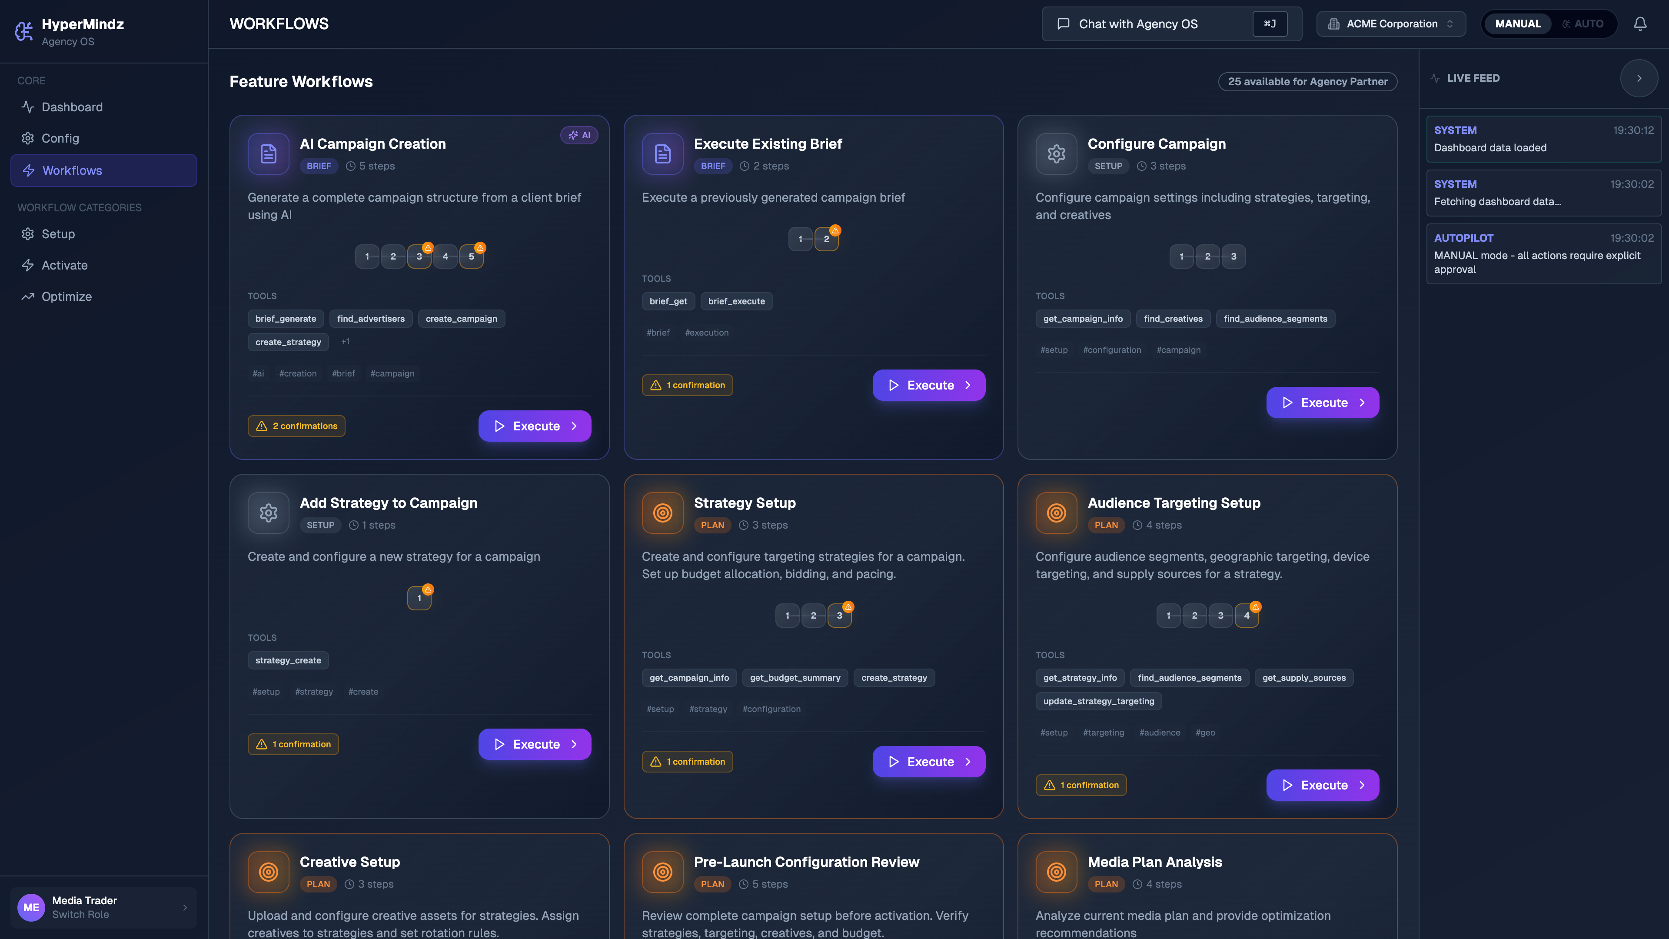The width and height of the screenshot is (1669, 939).
Task: Open the ACME Corporation dropdown
Action: (x=1390, y=24)
